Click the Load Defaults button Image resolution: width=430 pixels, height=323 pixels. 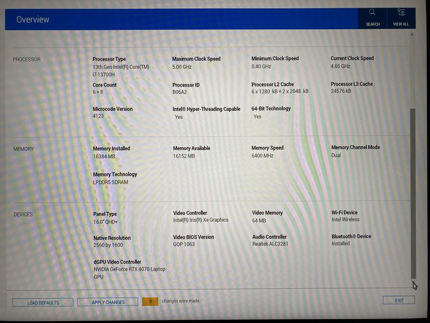click(43, 303)
